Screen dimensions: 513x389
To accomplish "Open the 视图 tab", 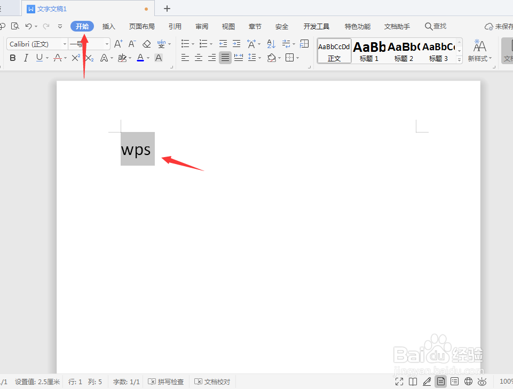I will click(228, 27).
